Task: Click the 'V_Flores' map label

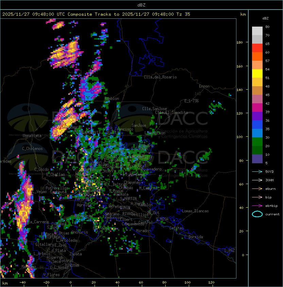Action: 51,275
